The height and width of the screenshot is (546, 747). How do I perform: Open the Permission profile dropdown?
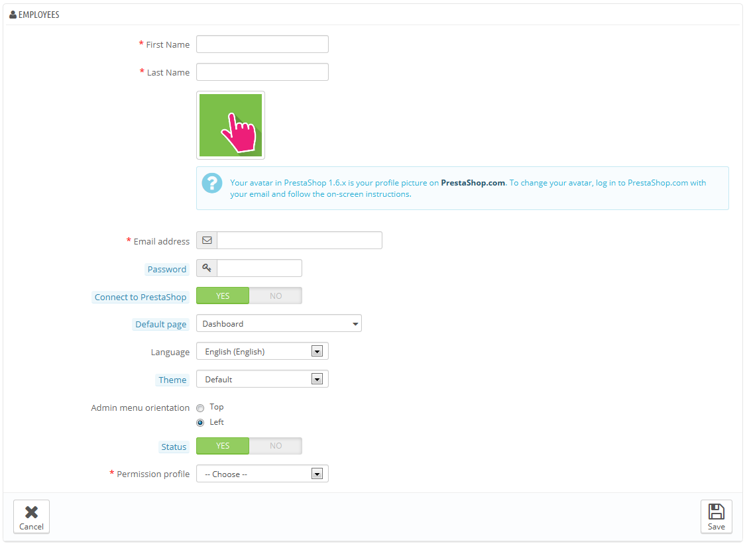(x=262, y=474)
